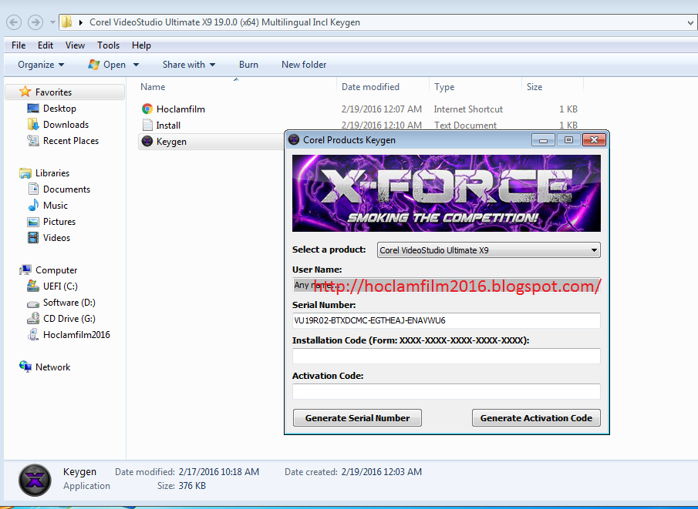Sort by the Name column header

pyautogui.click(x=153, y=87)
